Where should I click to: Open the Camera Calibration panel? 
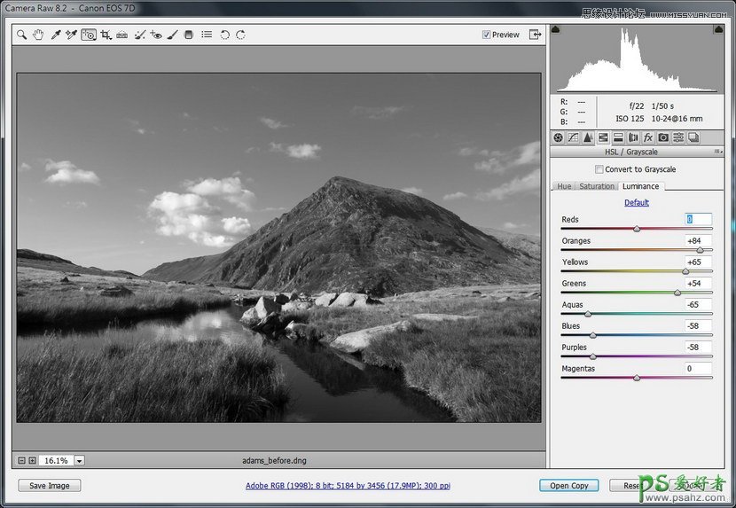(663, 137)
